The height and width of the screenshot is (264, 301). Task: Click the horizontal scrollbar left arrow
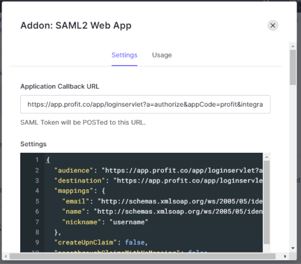click(5, 256)
